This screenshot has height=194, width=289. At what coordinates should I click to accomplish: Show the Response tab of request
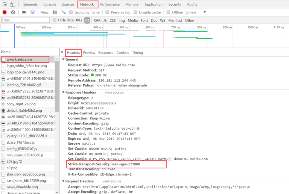106,53
